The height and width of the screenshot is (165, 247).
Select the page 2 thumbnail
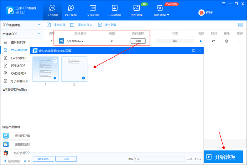[x=74, y=69]
